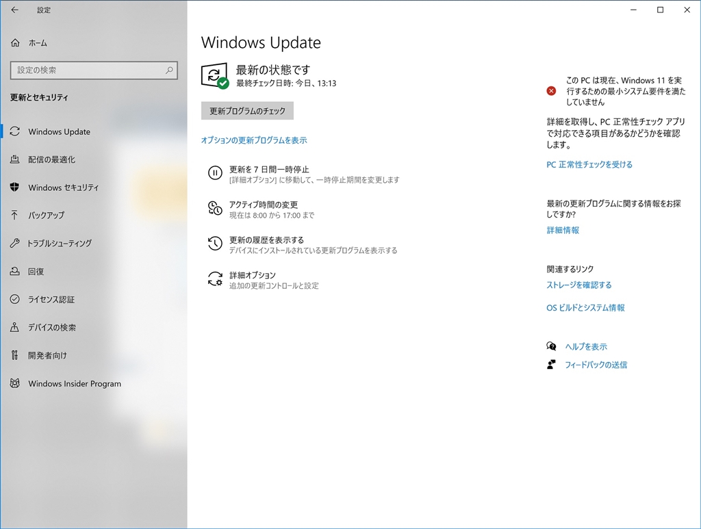Viewport: 701px width, 529px height.
Task: Click ヘルプを表示 link
Action: coord(586,346)
